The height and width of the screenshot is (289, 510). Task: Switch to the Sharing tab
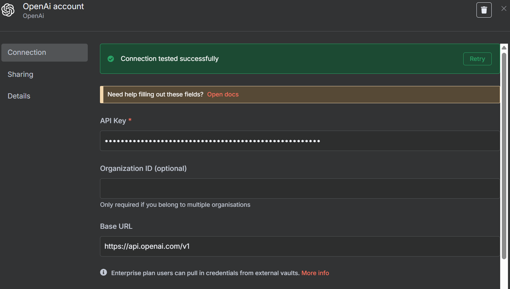point(20,74)
